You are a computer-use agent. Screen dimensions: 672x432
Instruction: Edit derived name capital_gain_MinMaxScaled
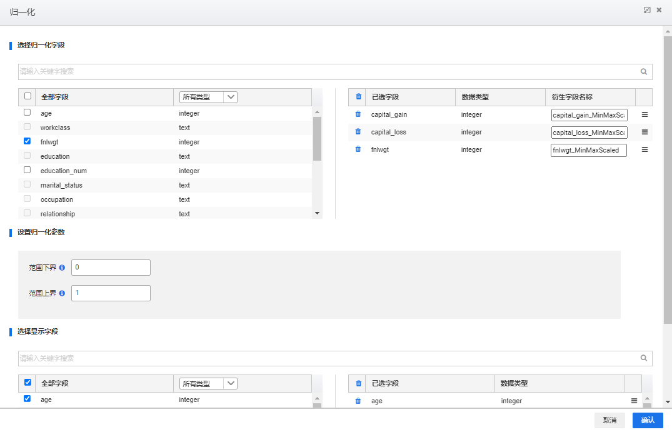click(589, 115)
